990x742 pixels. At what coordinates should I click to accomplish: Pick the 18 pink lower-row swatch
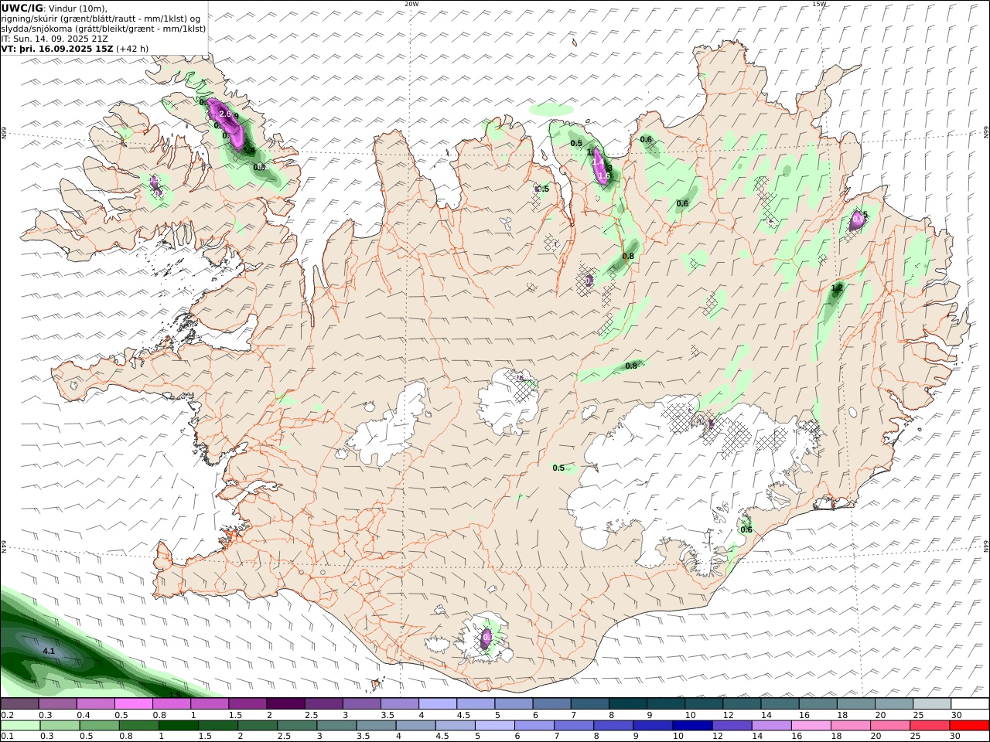(850, 726)
